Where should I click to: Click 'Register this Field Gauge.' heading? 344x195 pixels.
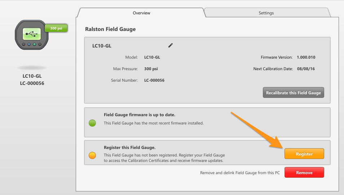pyautogui.click(x=130, y=148)
